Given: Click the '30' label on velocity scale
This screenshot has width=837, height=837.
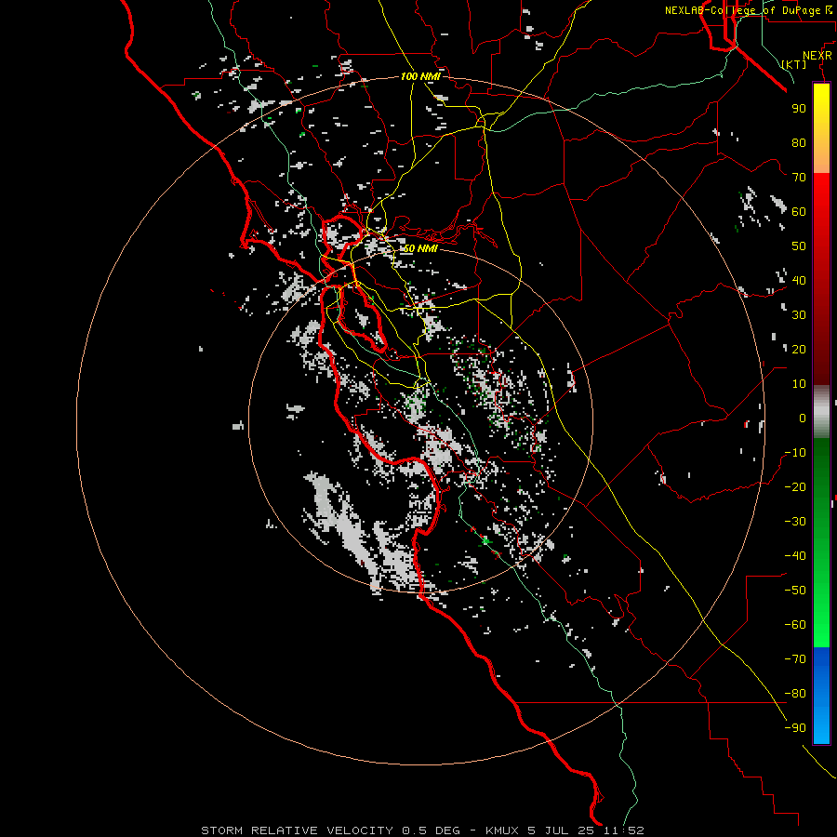Looking at the screenshot, I should [x=799, y=315].
